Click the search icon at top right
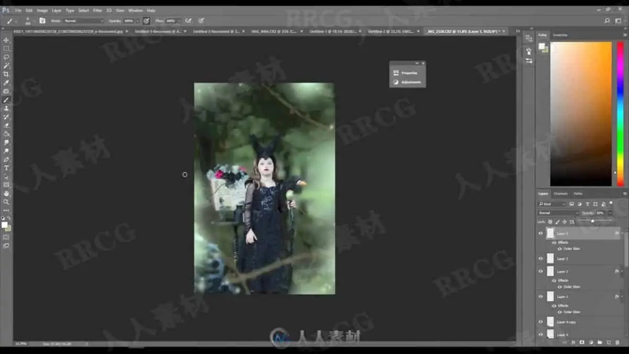Viewport: 629px width, 354px height. pyautogui.click(x=607, y=21)
